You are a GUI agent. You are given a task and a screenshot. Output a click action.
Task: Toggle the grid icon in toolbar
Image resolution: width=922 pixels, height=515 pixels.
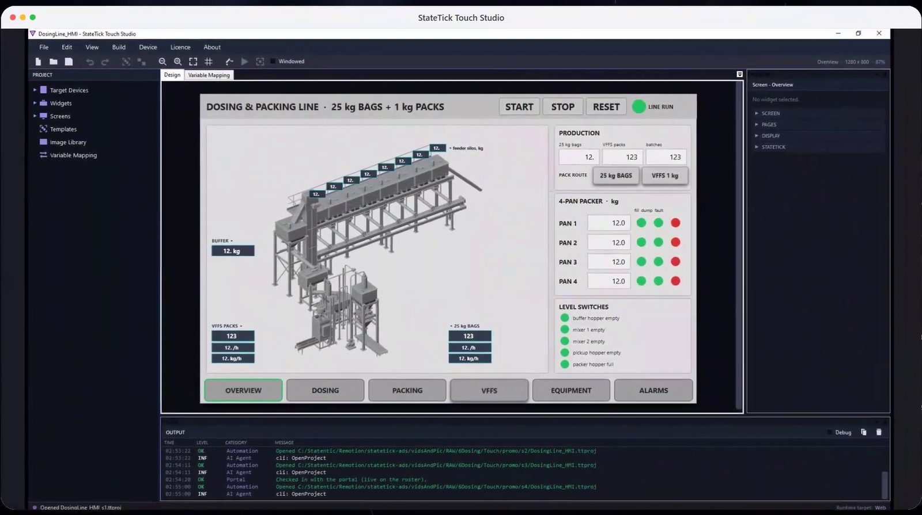pos(209,62)
